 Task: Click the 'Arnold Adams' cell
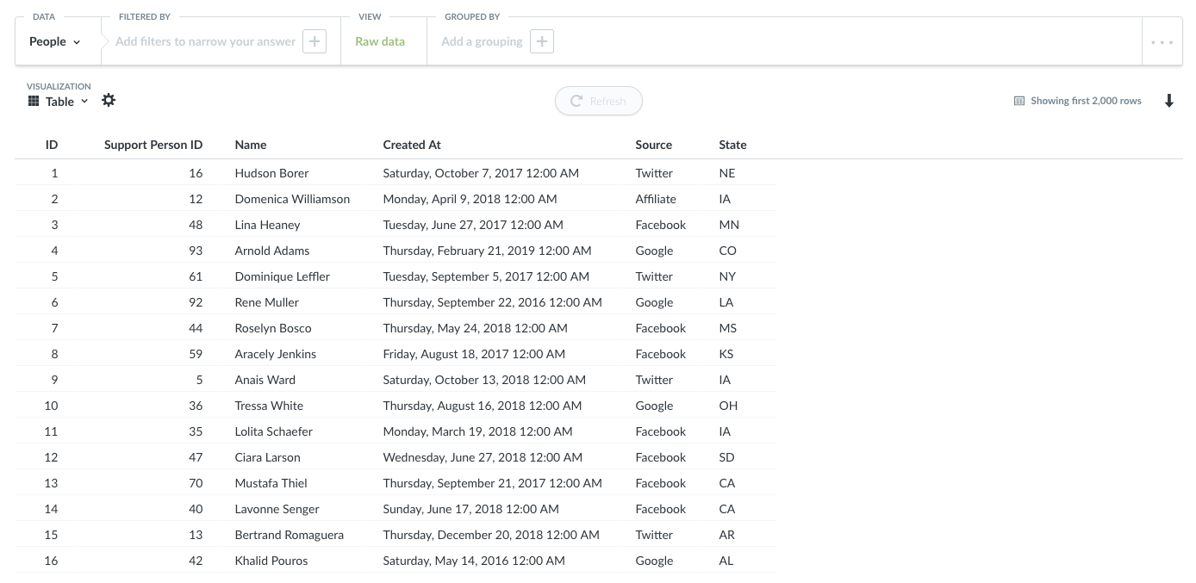tap(271, 251)
